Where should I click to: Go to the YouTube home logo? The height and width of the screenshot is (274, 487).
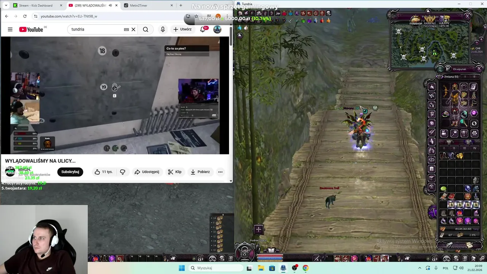coord(31,29)
